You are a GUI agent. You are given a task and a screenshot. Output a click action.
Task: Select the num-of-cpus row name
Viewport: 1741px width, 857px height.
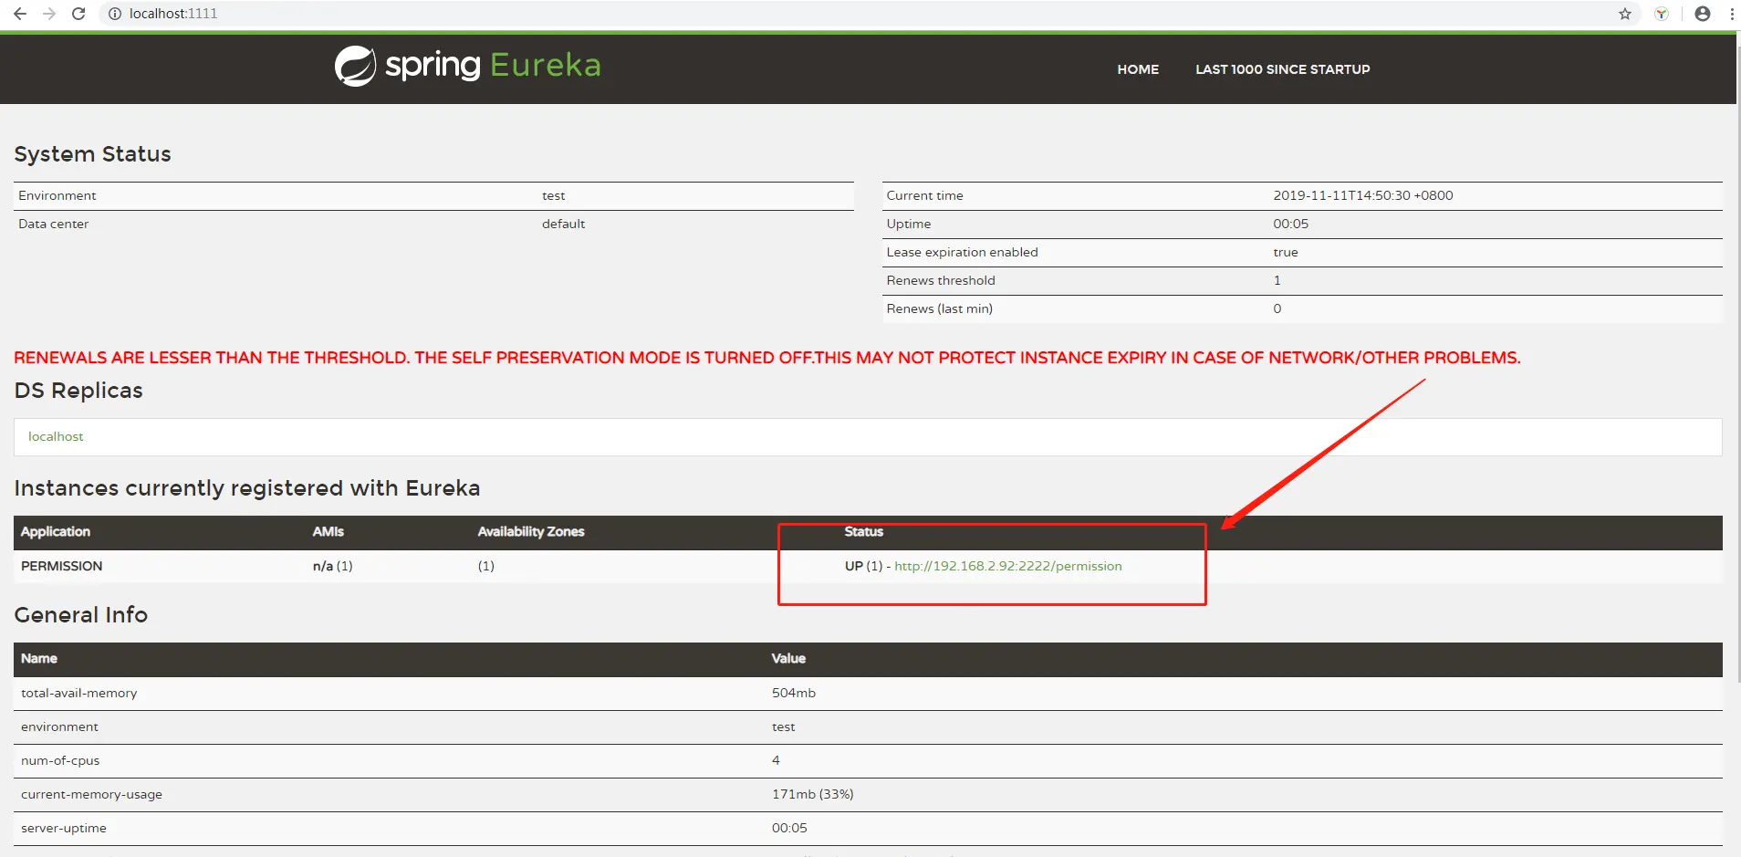tap(60, 760)
